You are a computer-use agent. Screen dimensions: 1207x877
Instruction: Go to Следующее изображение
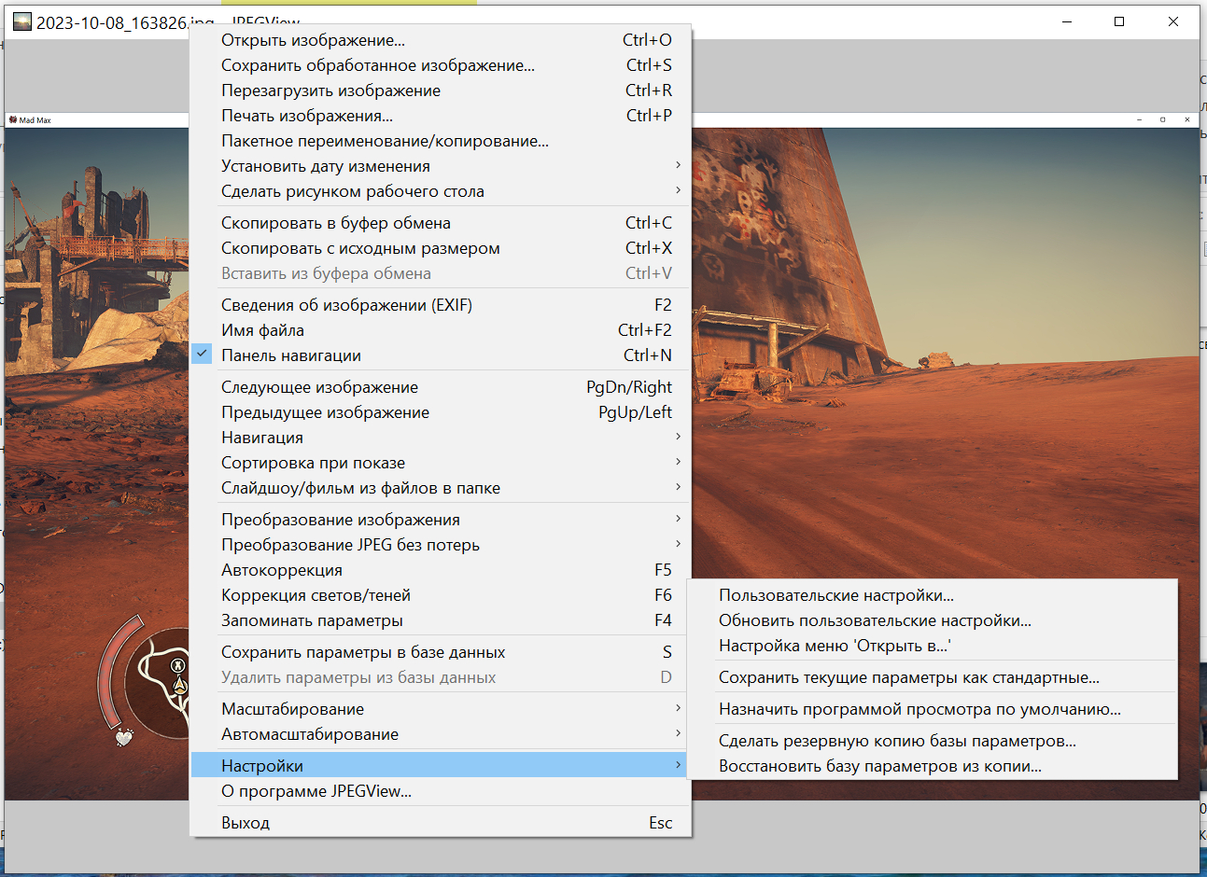(440, 387)
